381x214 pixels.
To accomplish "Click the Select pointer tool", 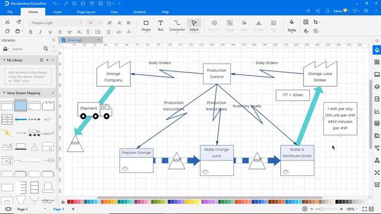I will click(194, 26).
